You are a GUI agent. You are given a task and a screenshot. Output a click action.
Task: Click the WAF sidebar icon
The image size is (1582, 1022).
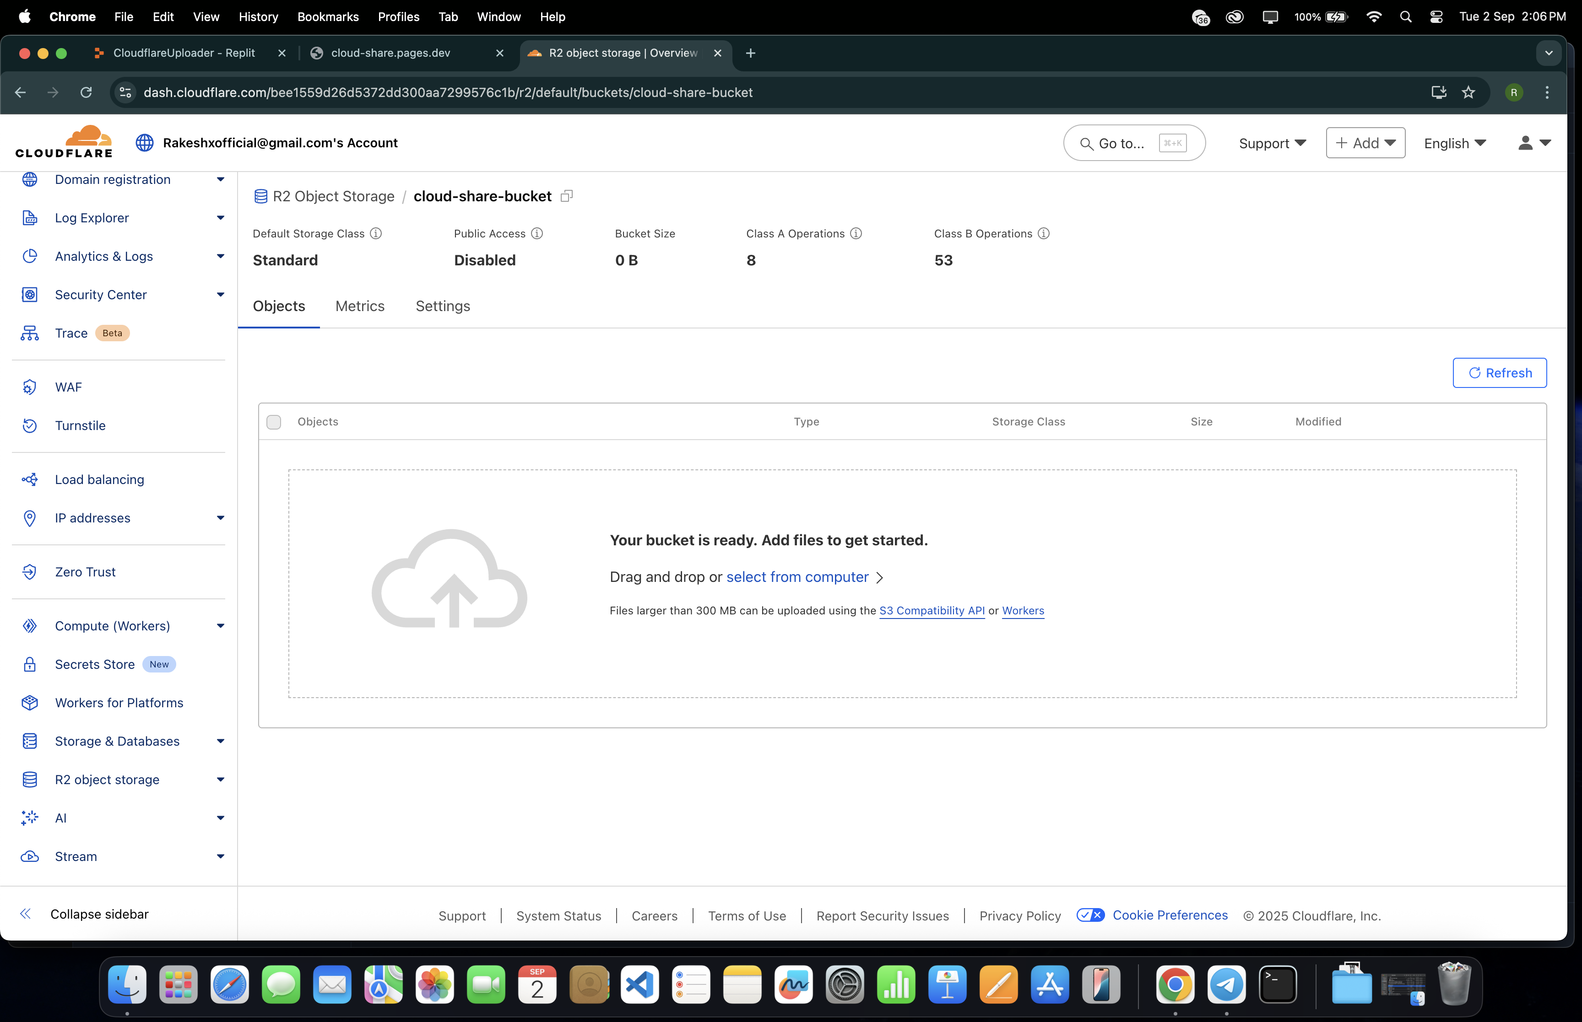point(30,387)
